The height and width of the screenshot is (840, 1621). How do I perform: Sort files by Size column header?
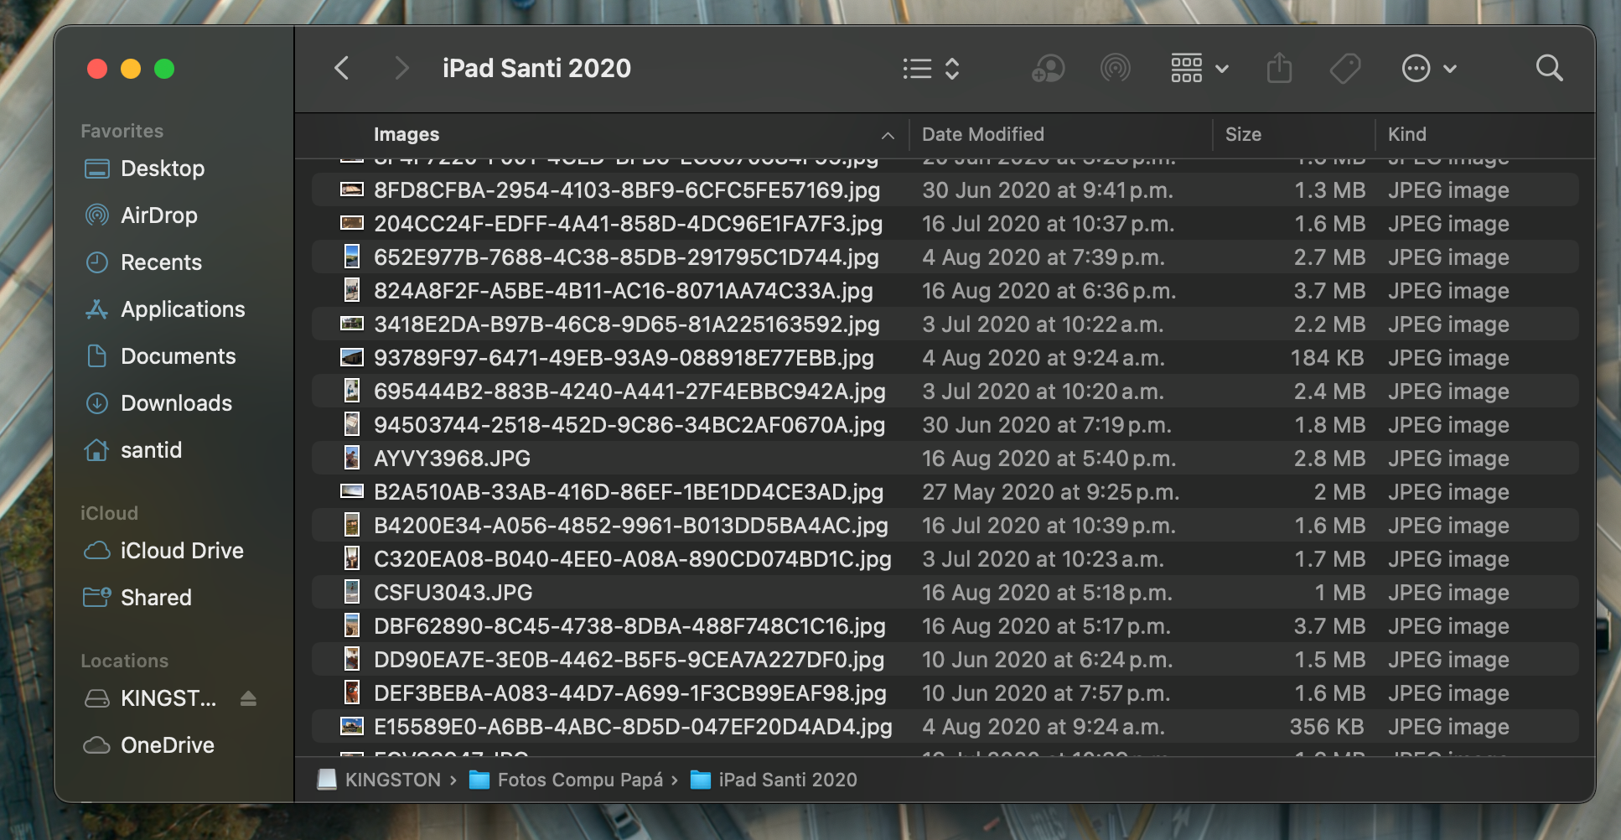tap(1243, 134)
